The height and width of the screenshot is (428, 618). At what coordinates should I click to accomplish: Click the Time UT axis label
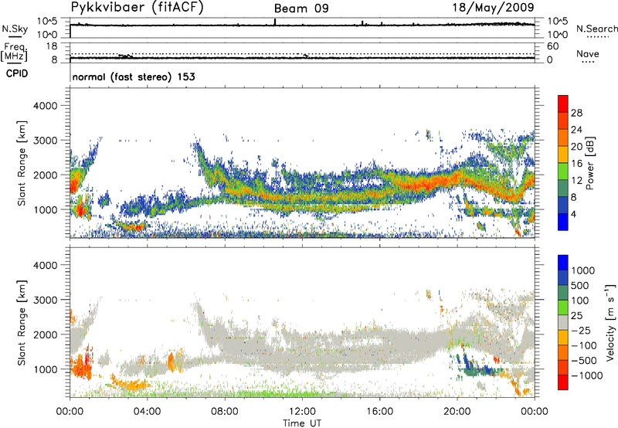302,423
